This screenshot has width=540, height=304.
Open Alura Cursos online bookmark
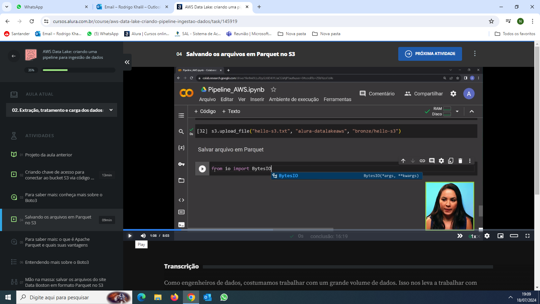coord(147,34)
